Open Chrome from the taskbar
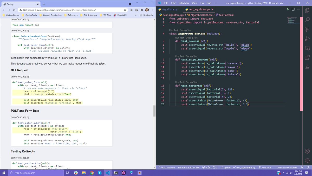Image resolution: width=312 pixels, height=176 pixels. pos(92,173)
